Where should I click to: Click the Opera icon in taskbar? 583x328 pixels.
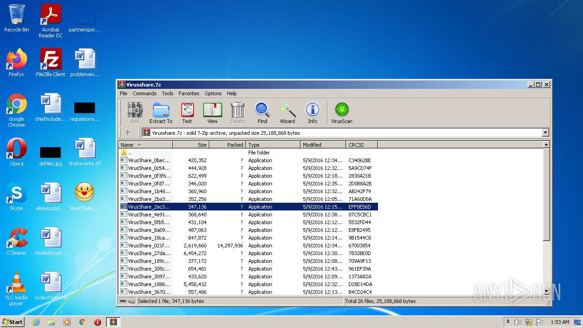point(97,322)
